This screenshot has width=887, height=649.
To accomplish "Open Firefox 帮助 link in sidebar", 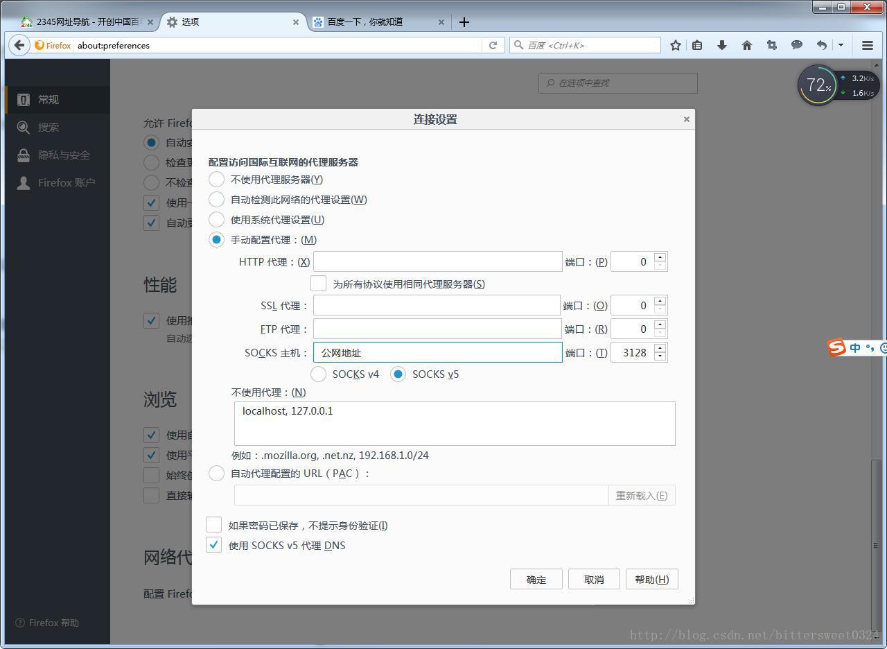I will click(47, 623).
